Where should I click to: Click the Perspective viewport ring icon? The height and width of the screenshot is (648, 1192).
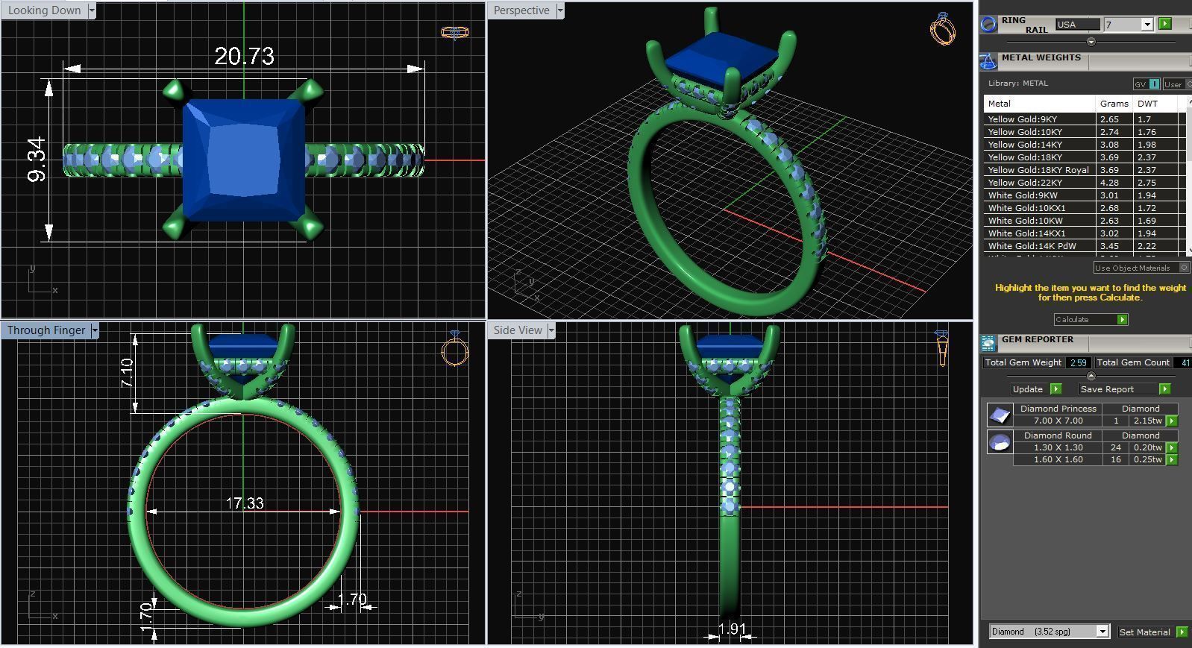click(943, 29)
